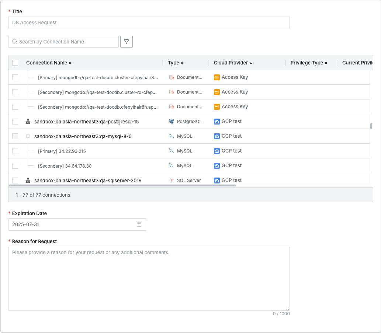Click the Secondary 34.64.178.30 connection row
The height and width of the screenshot is (333, 381).
click(65, 166)
